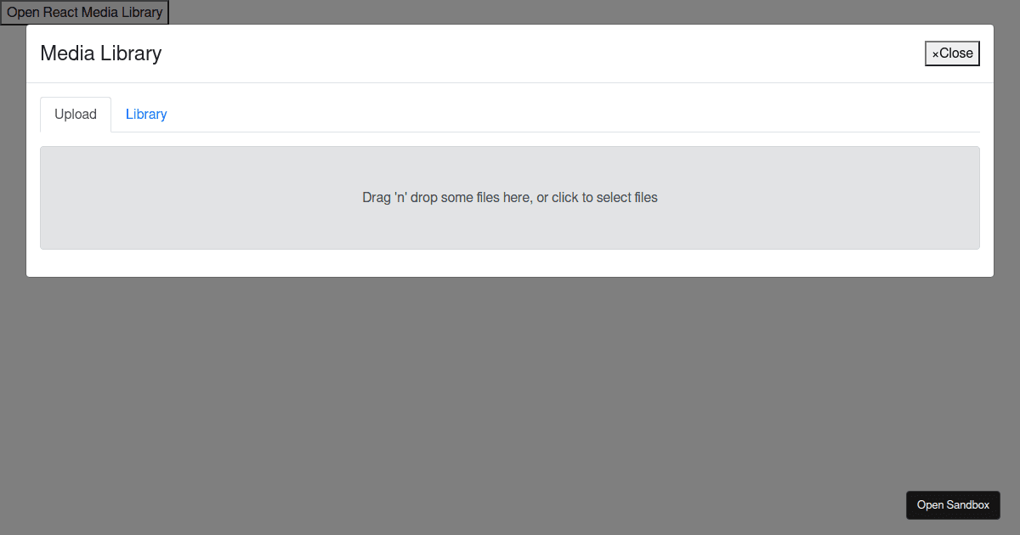Open the file picker via the gray dropzone
Viewport: 1020px width, 535px height.
pos(510,198)
